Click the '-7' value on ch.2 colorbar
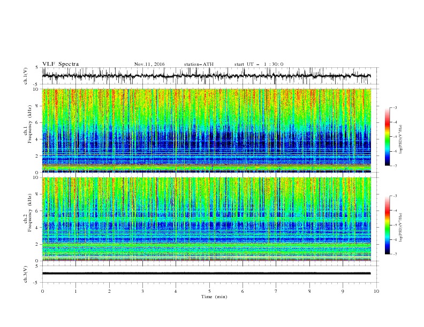Viewport: 424px width, 327px height. pos(395,254)
